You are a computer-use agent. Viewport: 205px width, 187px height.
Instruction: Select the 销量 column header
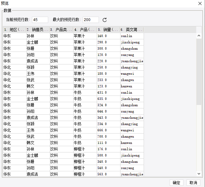(x=108, y=30)
